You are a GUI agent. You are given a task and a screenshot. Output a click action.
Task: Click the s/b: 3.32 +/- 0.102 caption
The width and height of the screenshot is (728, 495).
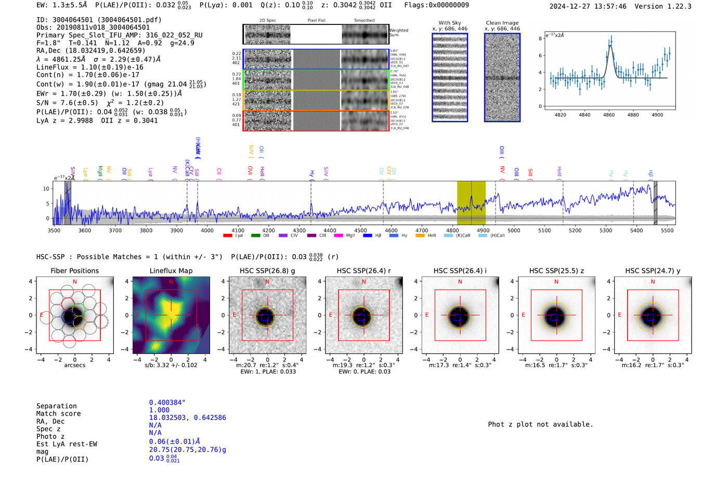point(171,365)
